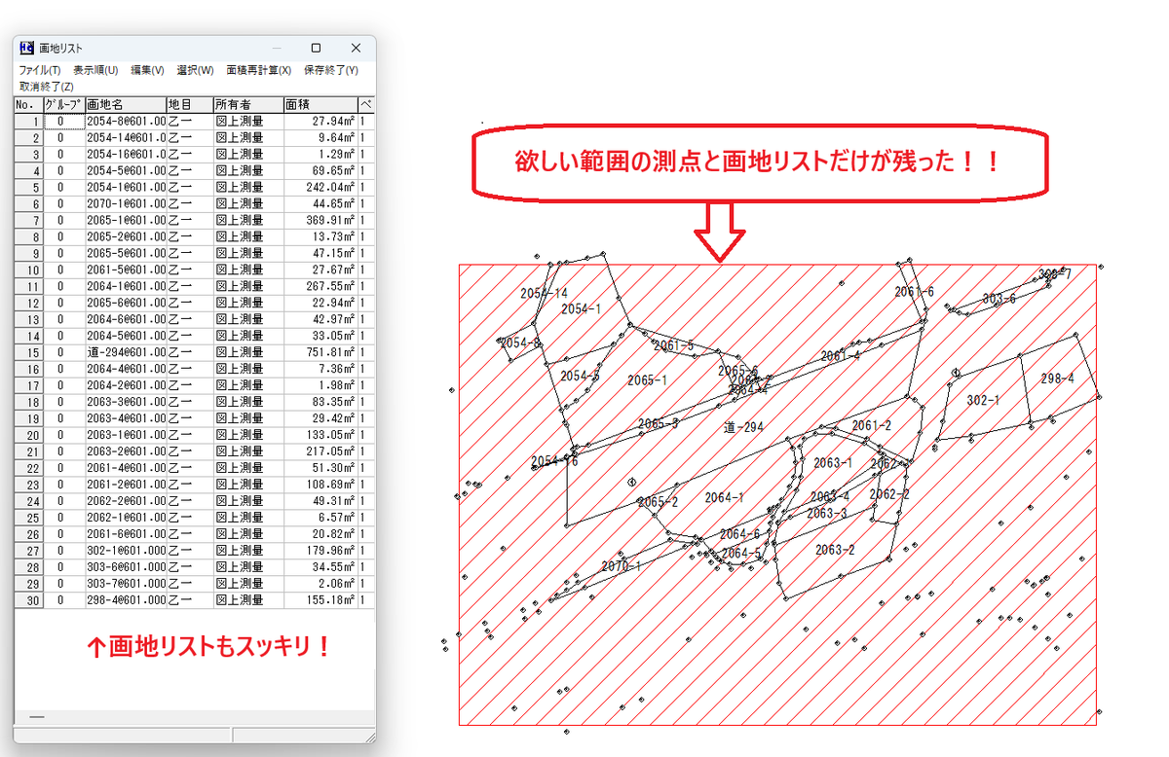
Task: Click the 1.98㎡ area cell
Action: 321,385
